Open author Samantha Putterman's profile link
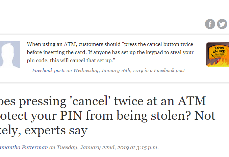Image resolution: width=229 pixels, height=157 pixels. 23,147
